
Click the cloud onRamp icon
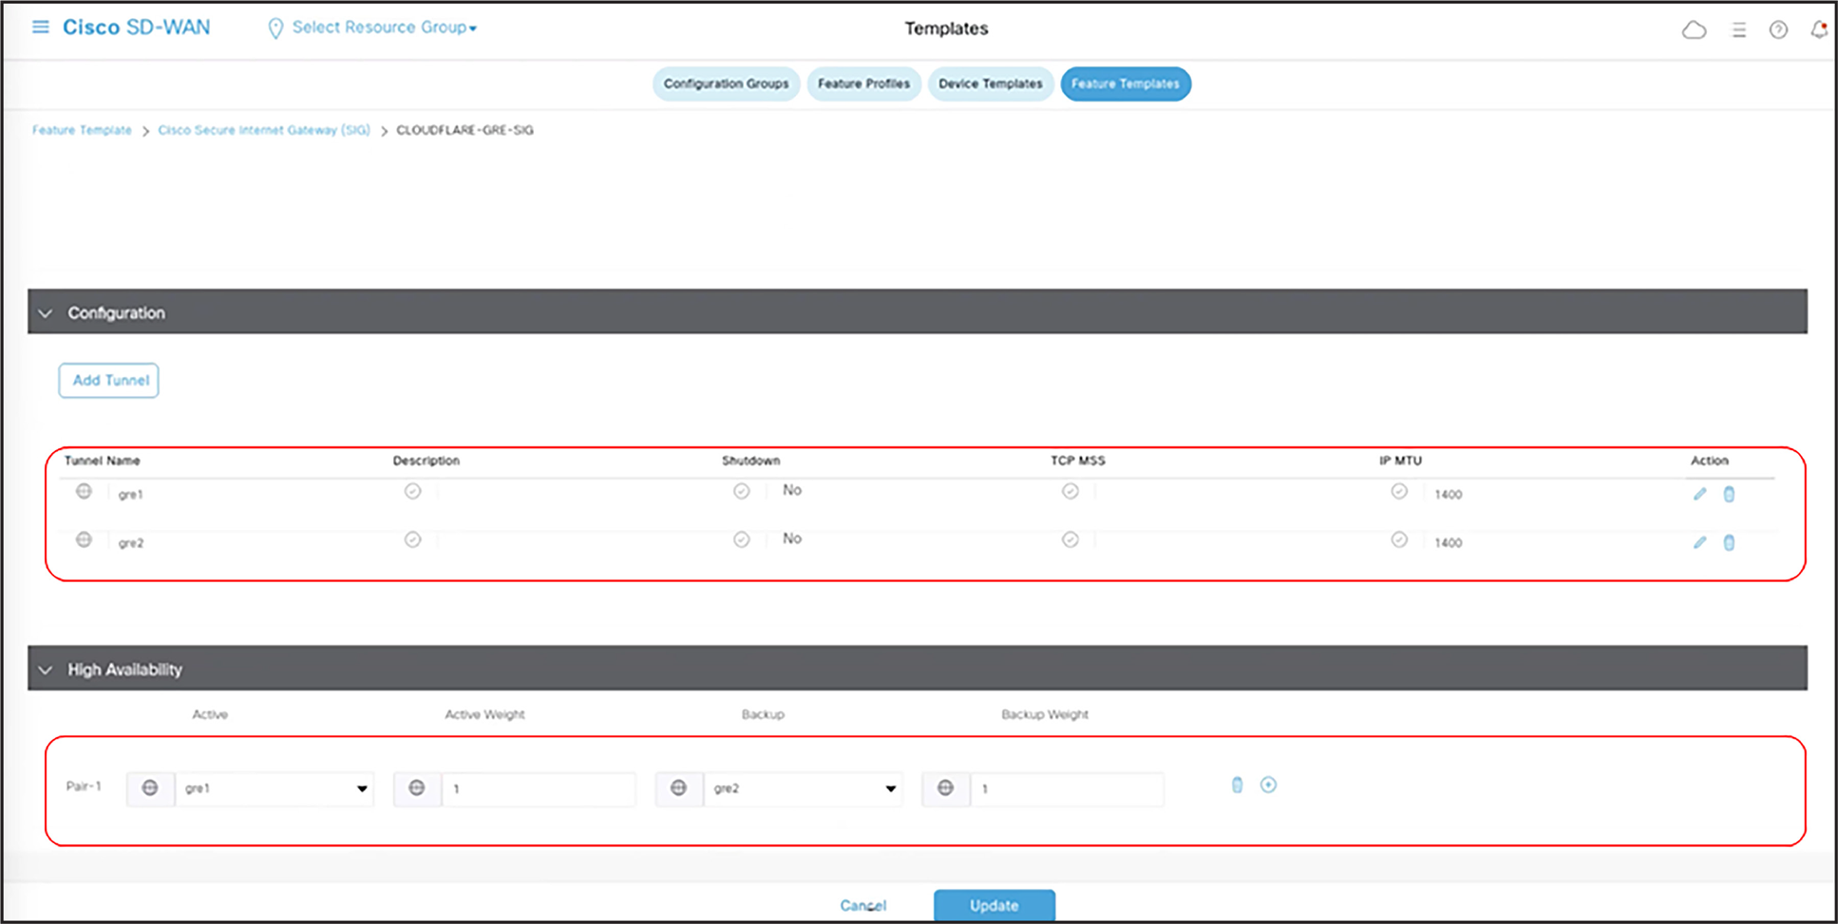1695,30
